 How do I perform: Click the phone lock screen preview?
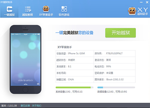pos(25,59)
